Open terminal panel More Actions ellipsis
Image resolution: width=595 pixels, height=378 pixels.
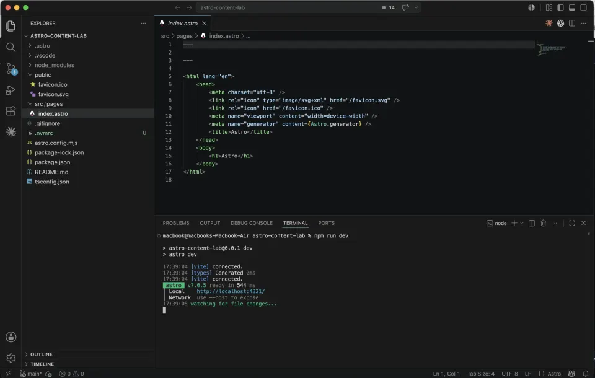pyautogui.click(x=555, y=223)
